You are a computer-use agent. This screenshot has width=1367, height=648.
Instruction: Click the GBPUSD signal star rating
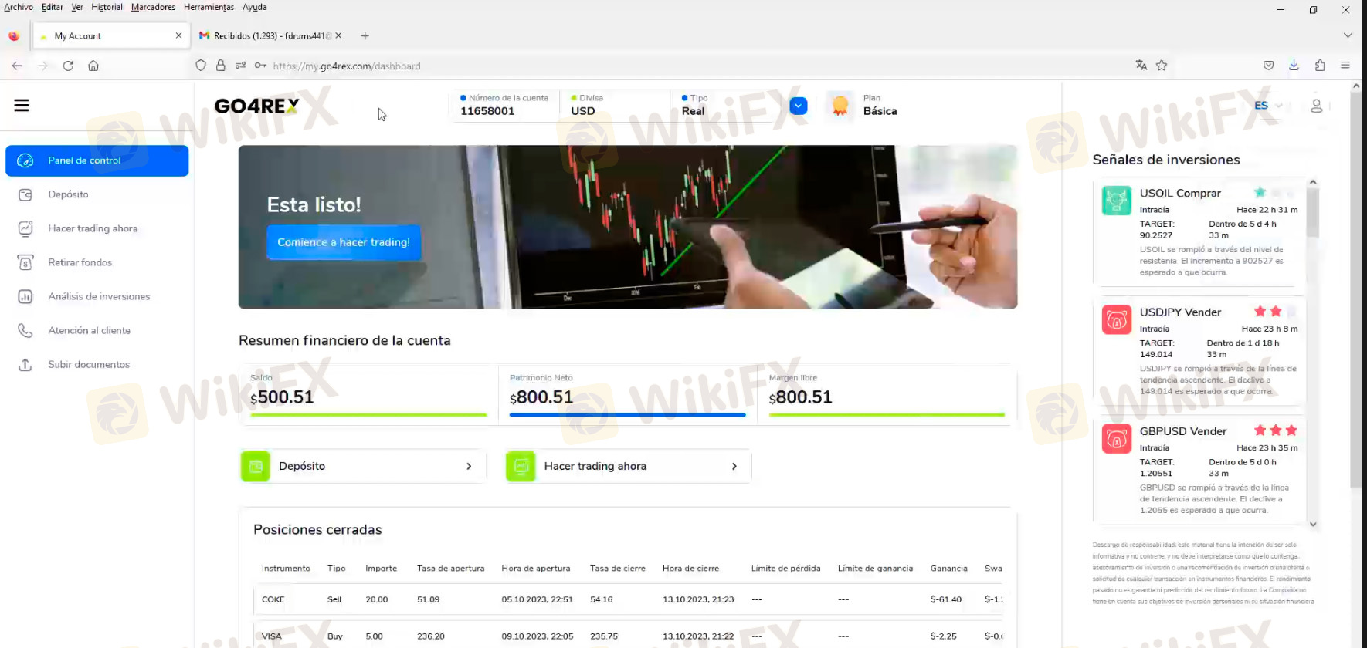(1275, 430)
